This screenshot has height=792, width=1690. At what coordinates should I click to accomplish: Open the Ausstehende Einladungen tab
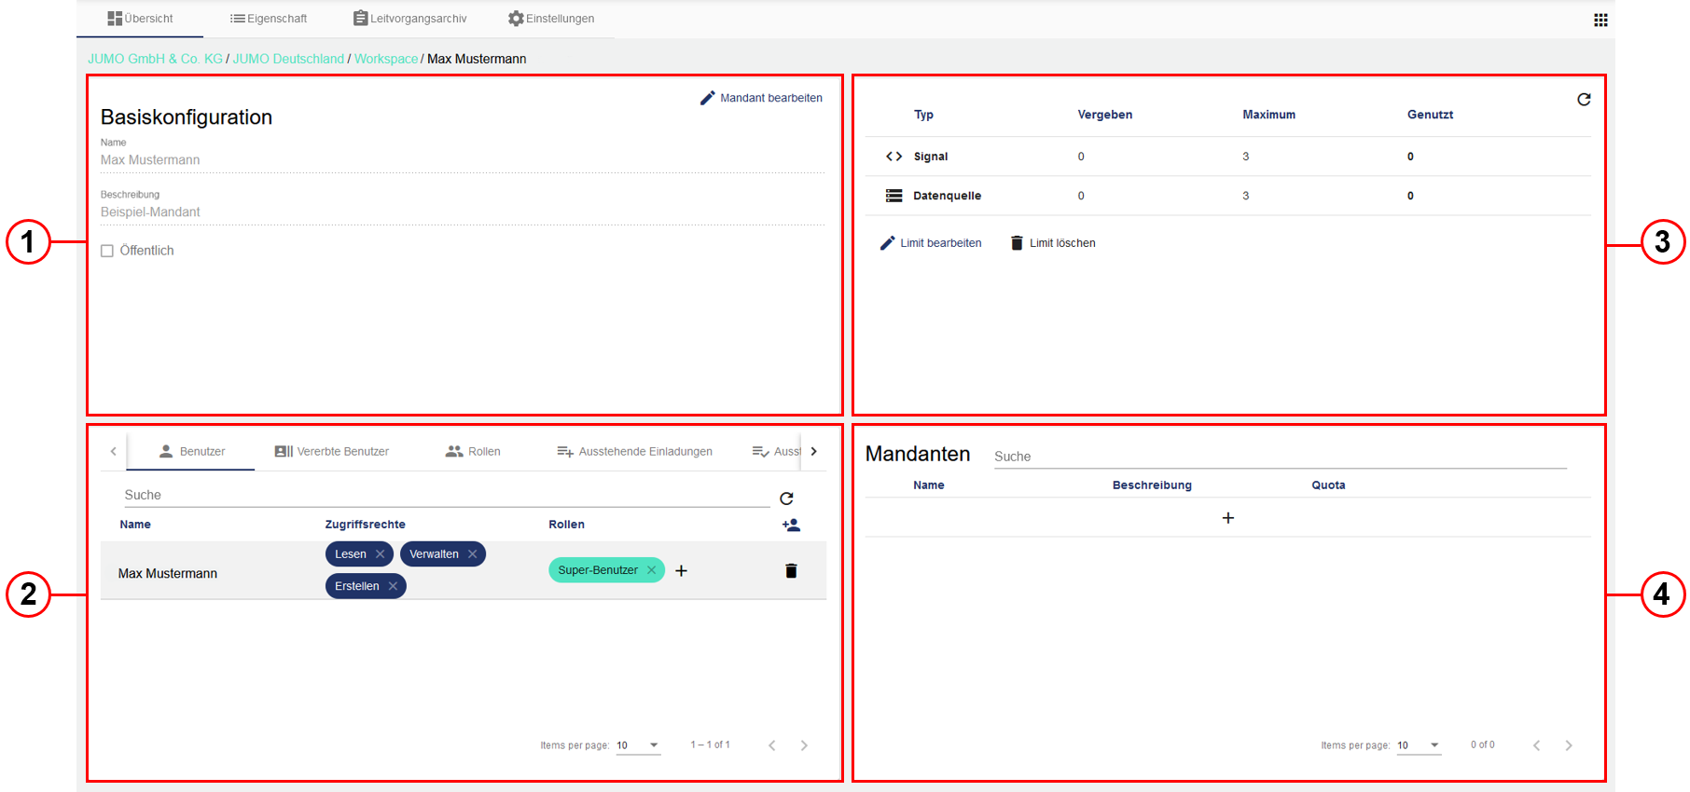[634, 452]
